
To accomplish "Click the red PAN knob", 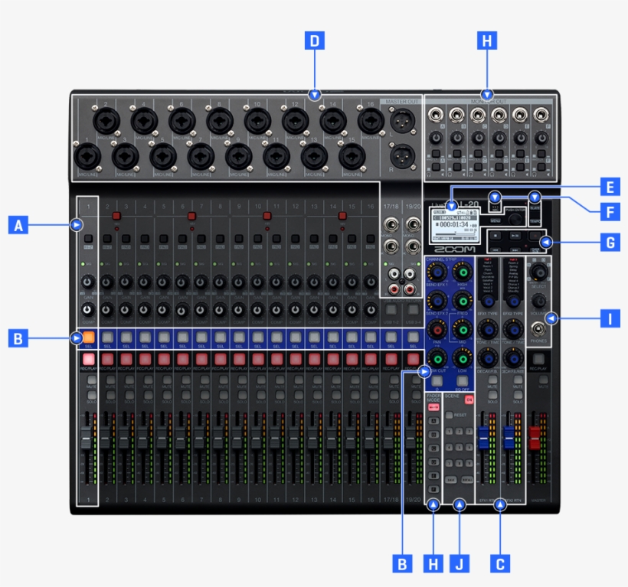I will (437, 329).
